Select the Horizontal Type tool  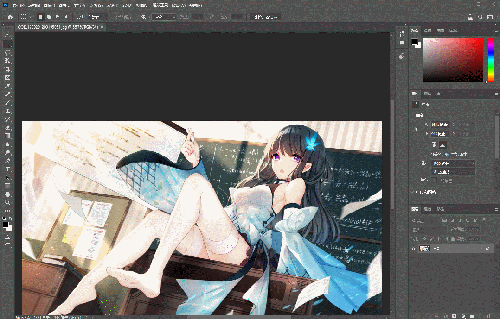coord(7,169)
